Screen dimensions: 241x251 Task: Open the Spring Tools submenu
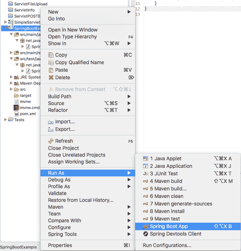(x=88, y=234)
